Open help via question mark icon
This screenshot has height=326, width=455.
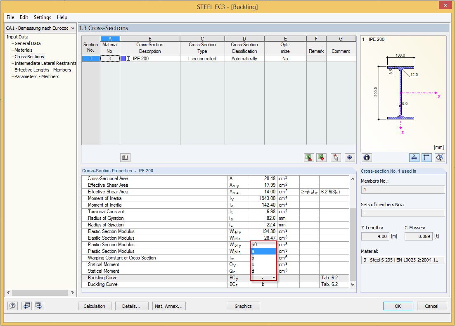click(x=12, y=306)
